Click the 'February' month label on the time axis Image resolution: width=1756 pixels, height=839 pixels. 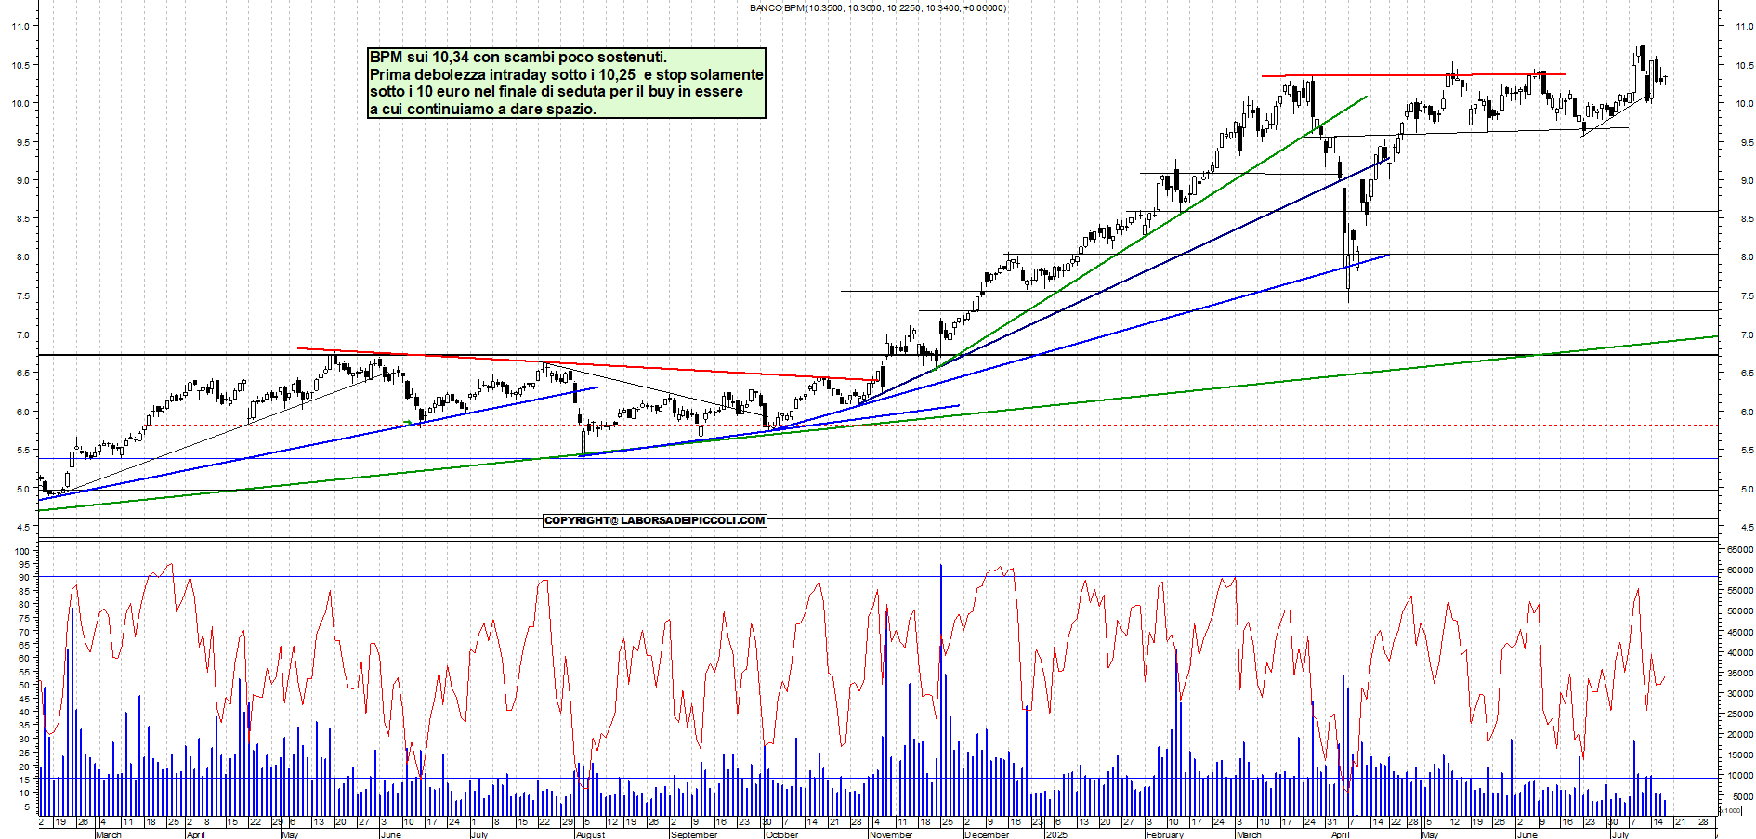click(x=1165, y=834)
